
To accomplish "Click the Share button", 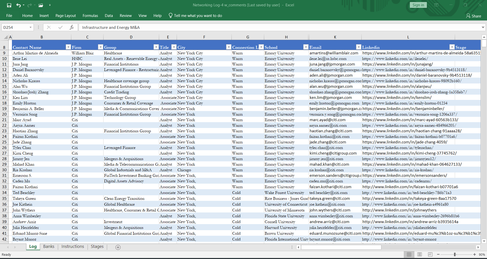I will click(474, 16).
